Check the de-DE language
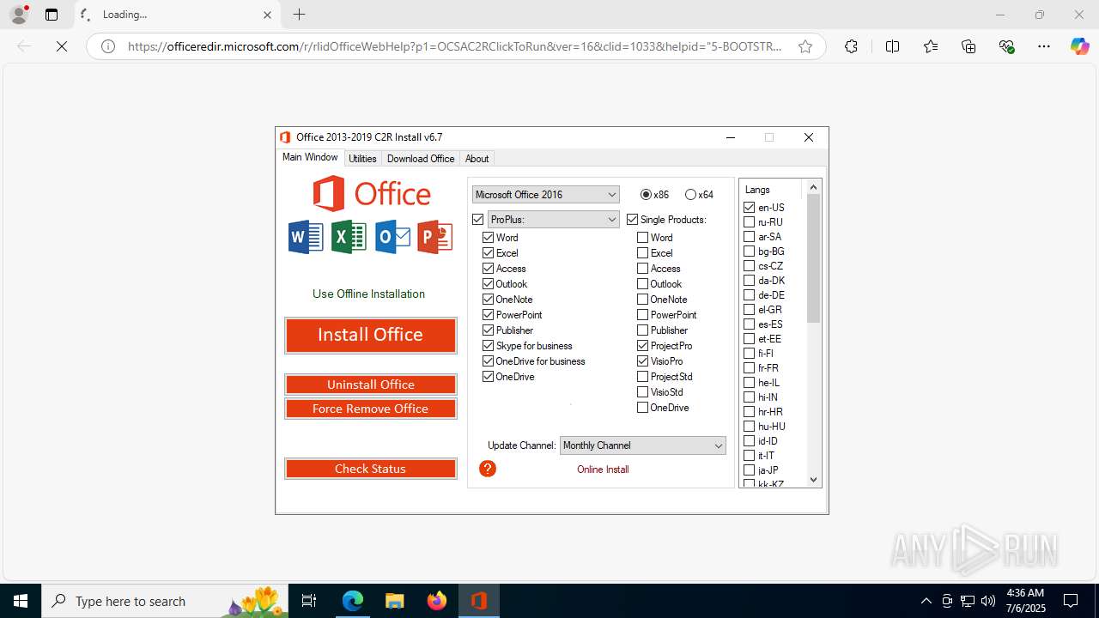Viewport: 1099px width, 618px height. point(750,295)
